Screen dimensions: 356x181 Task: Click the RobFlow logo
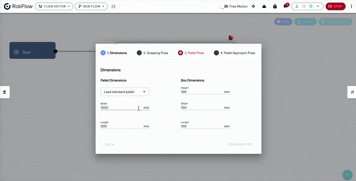coord(18,6)
